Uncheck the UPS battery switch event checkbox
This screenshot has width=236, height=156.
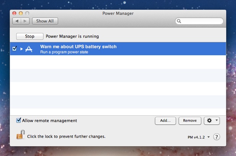[15, 48]
